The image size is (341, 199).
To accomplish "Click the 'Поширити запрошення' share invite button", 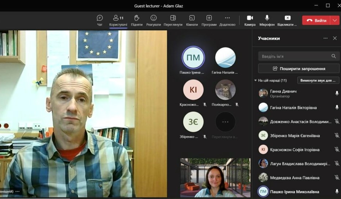I will pyautogui.click(x=299, y=68).
